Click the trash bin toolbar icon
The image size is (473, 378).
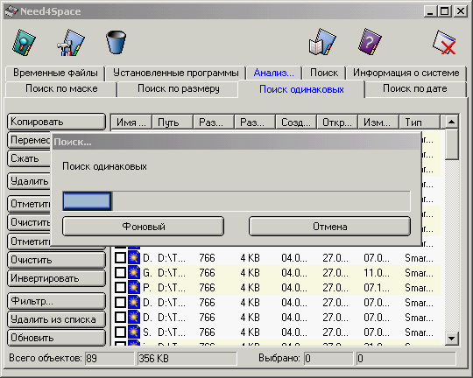coord(116,42)
